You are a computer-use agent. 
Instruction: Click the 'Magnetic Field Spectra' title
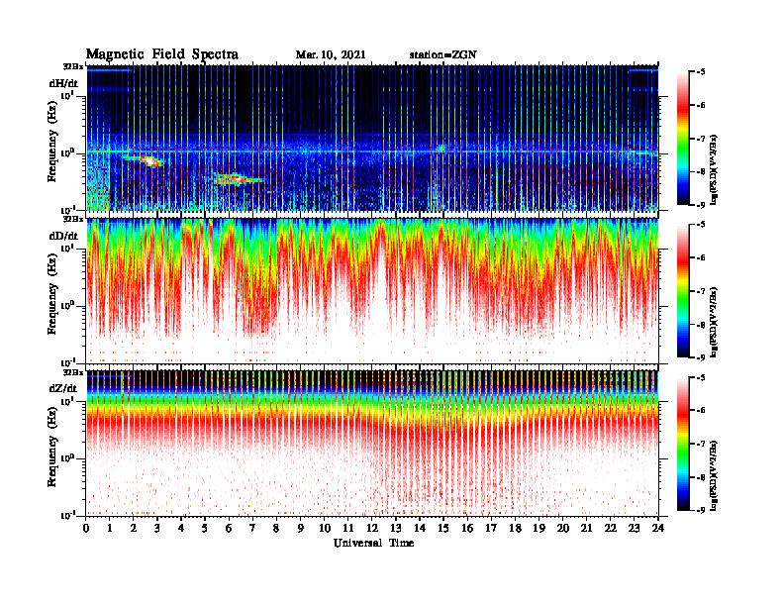click(162, 54)
